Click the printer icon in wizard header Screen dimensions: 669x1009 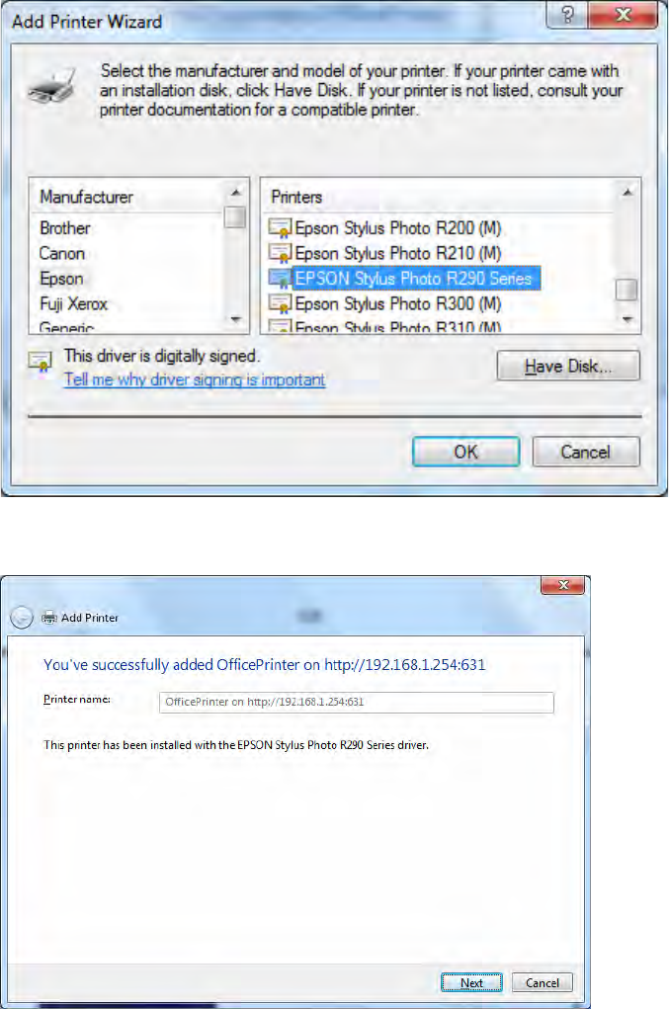(52, 87)
